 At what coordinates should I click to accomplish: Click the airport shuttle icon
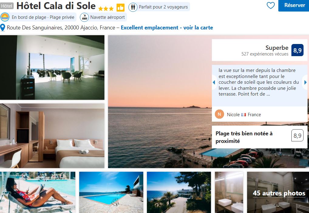pos(84,17)
